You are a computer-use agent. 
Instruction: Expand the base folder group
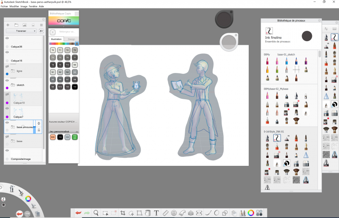[13, 141]
